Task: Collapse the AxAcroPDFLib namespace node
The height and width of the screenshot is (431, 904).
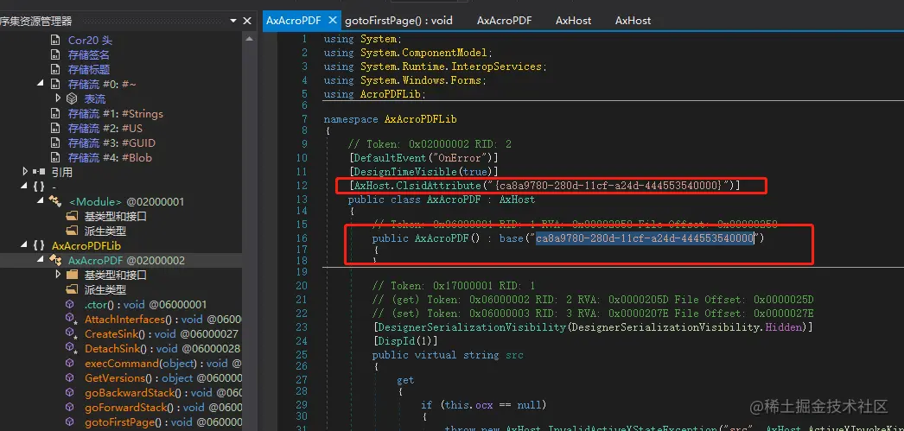Action: 24,245
